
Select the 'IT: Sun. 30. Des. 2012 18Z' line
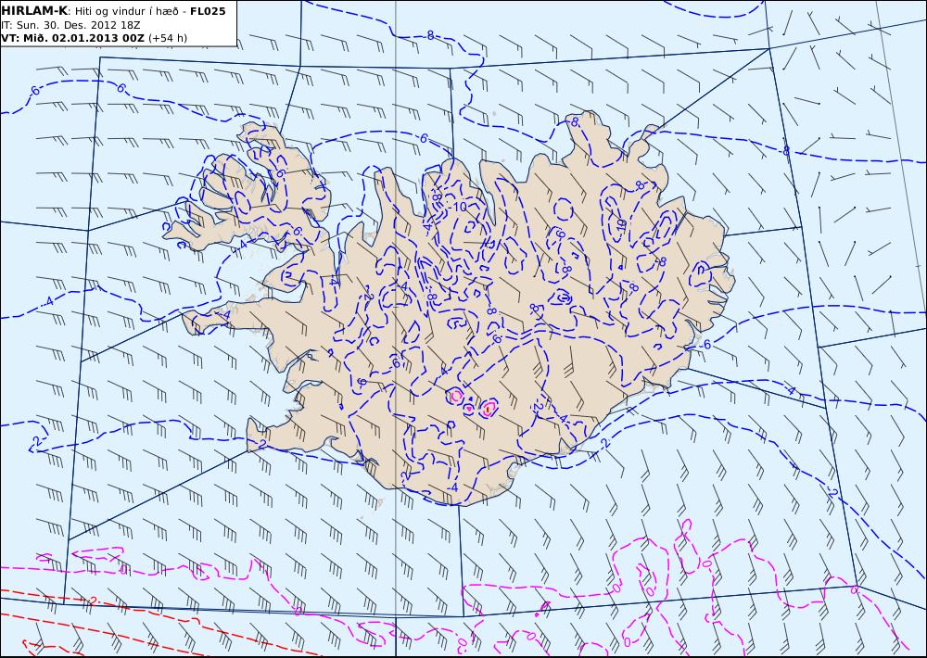[x=70, y=25]
